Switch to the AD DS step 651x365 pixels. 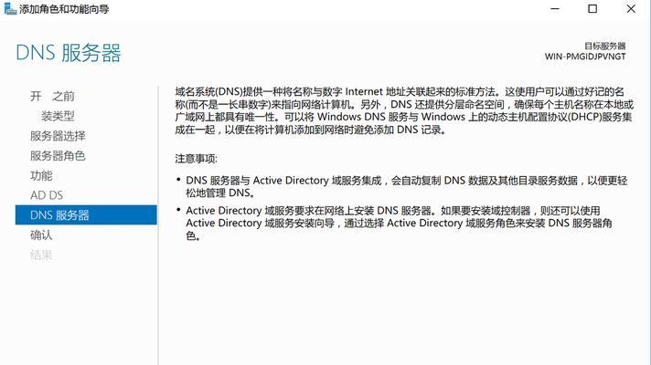[x=47, y=195]
